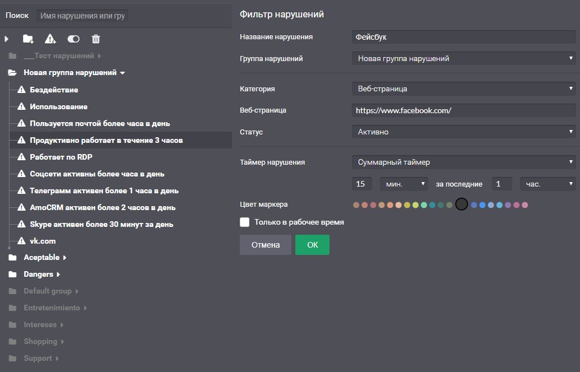Screen dimensions: 580x372
Task: Expand the Aceptable group arrow
Action: tap(65, 257)
